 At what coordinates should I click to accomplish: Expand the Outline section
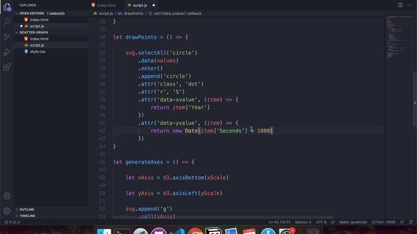pos(27,209)
